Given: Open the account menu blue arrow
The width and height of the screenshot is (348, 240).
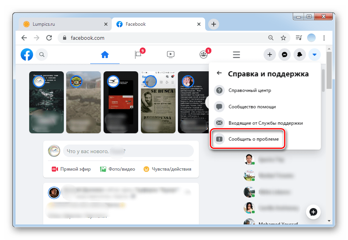Looking at the screenshot, I should (x=314, y=55).
